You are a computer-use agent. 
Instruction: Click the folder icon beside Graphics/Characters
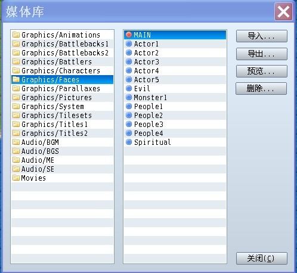[16, 70]
